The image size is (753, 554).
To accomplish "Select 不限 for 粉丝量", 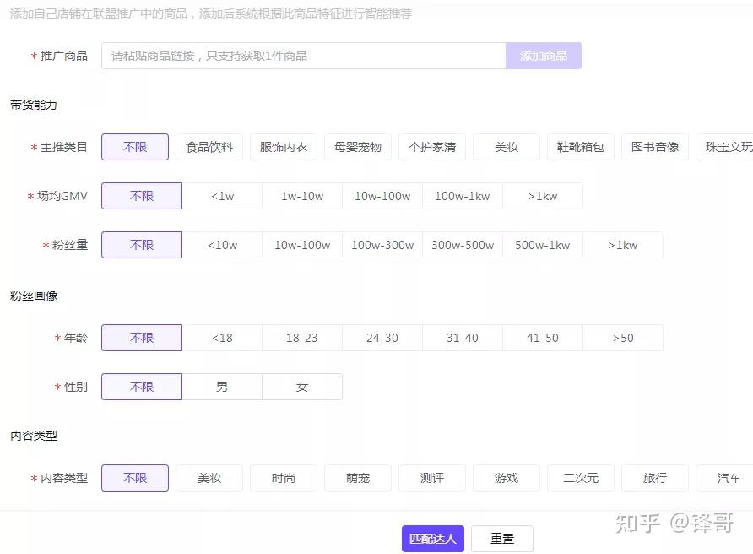I will pyautogui.click(x=142, y=245).
